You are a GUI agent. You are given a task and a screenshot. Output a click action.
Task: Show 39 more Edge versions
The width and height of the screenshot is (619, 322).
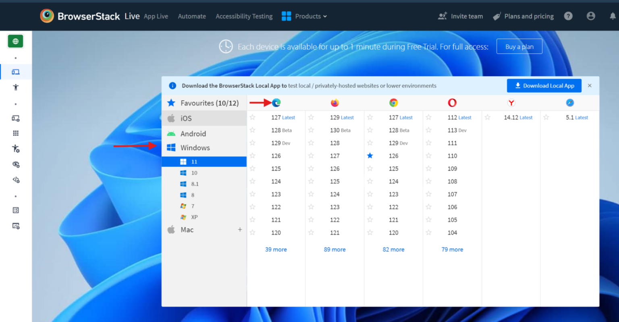click(276, 249)
